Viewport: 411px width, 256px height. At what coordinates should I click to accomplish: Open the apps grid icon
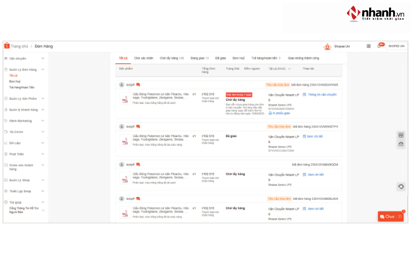coord(369,46)
